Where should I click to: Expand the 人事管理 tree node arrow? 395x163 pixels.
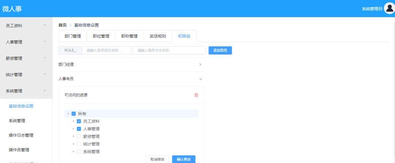pos(73,129)
